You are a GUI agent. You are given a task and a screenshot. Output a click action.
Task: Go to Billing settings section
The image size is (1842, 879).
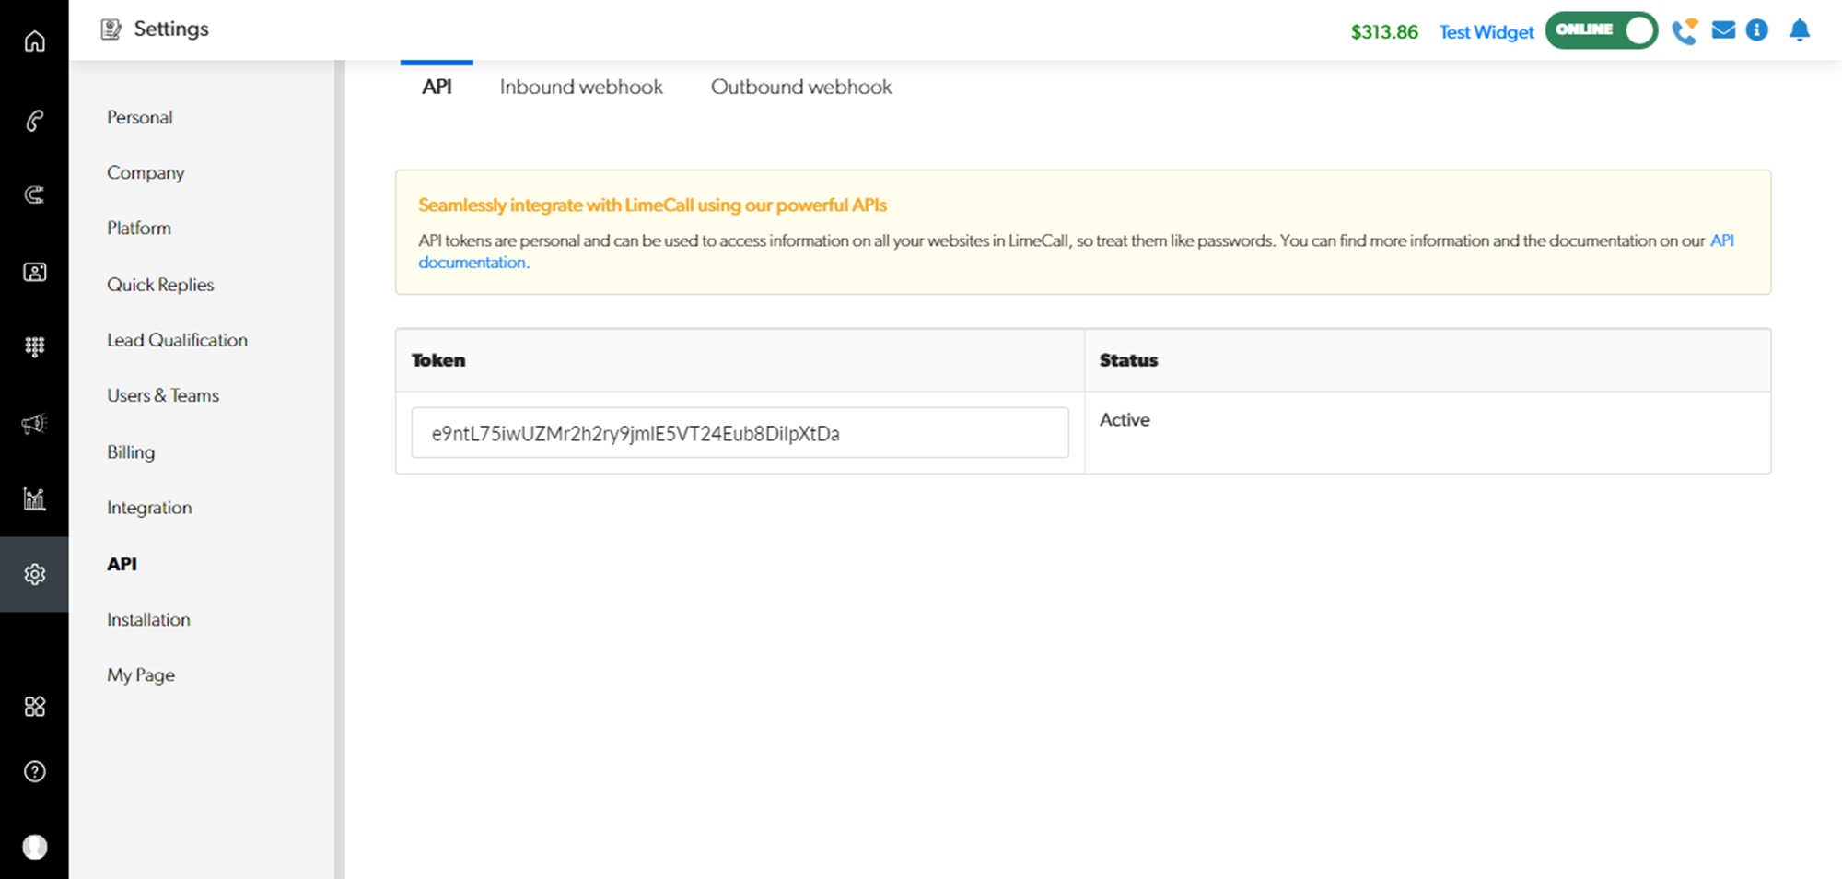pos(131,452)
